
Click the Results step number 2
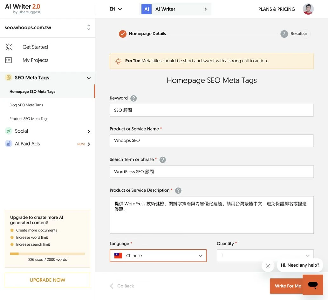point(284,34)
